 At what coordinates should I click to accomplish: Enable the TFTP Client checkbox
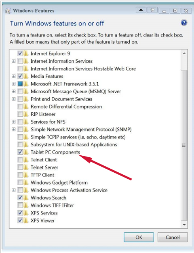20,175
